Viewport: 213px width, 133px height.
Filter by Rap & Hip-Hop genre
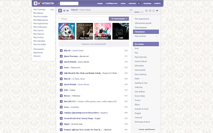[x=140, y=57]
